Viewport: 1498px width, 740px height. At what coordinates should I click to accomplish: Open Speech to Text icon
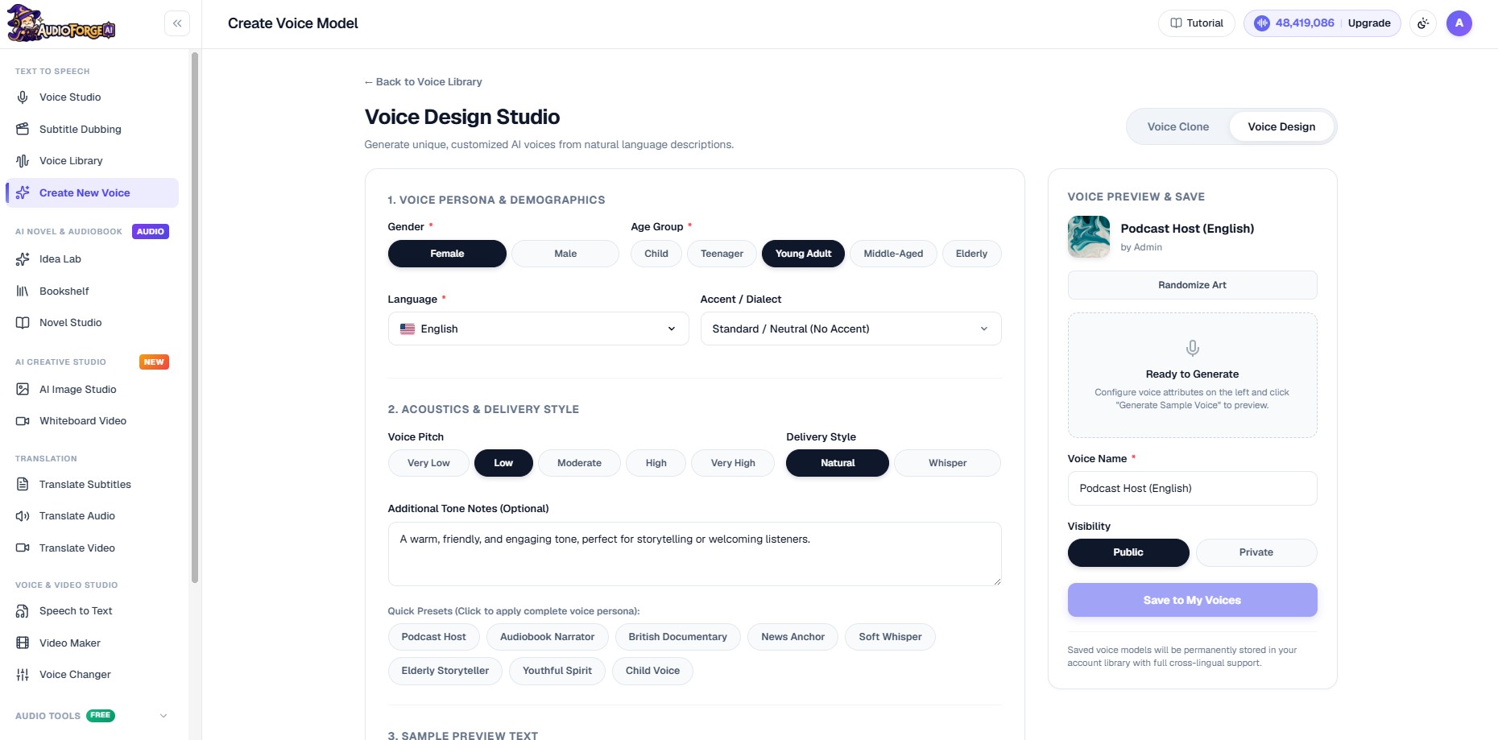click(23, 611)
